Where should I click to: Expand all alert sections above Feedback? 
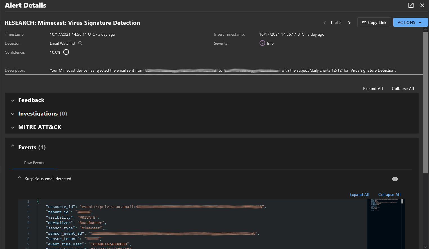373,89
